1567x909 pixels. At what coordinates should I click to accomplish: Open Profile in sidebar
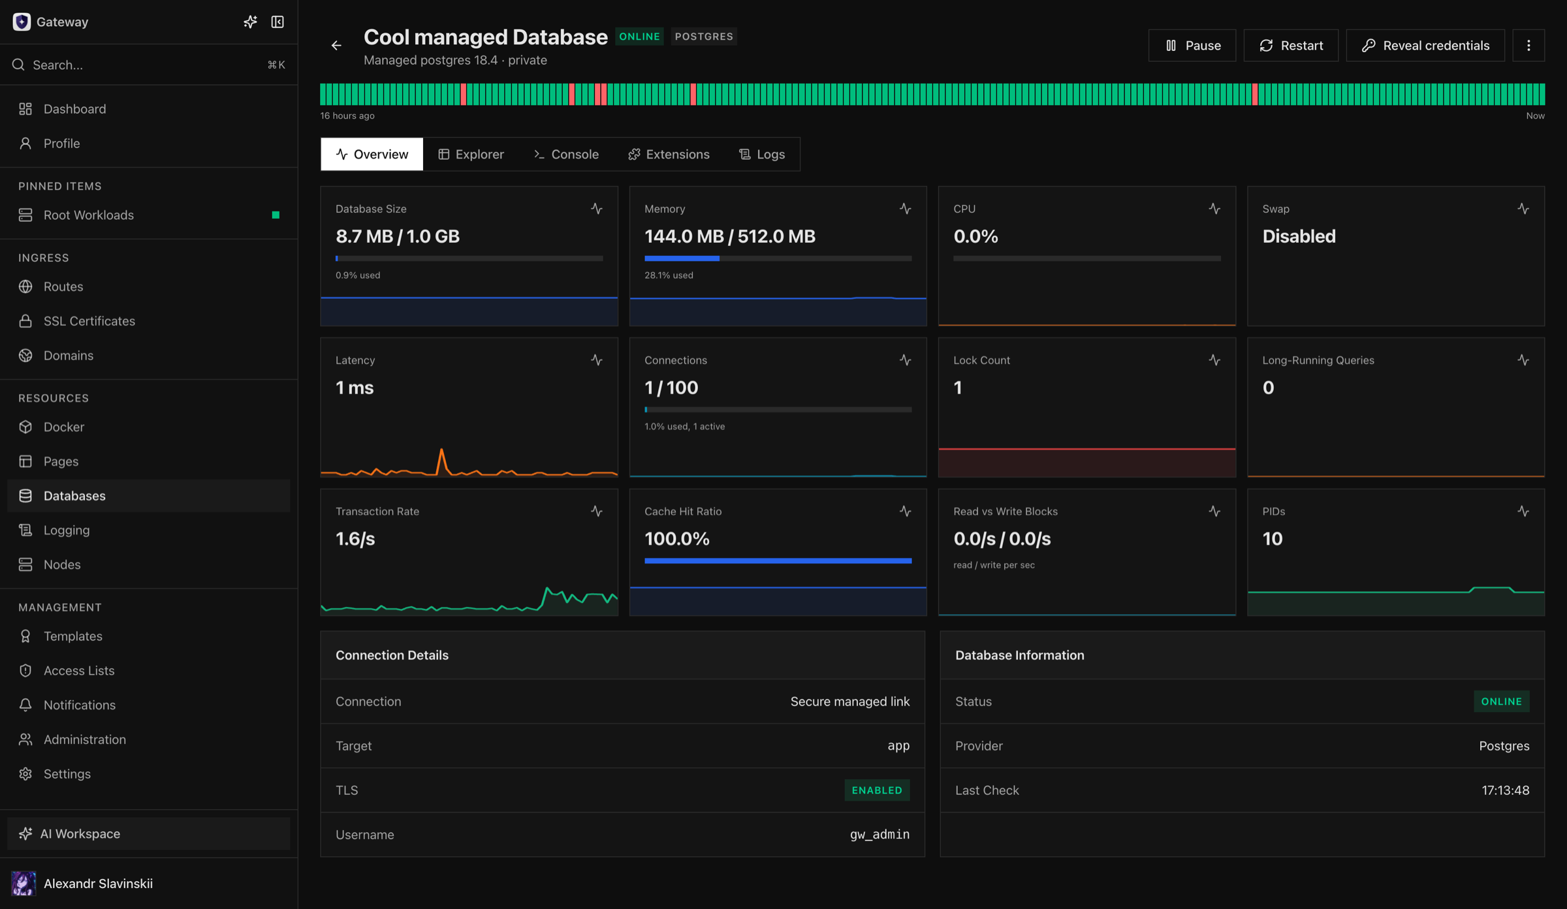pos(149,144)
